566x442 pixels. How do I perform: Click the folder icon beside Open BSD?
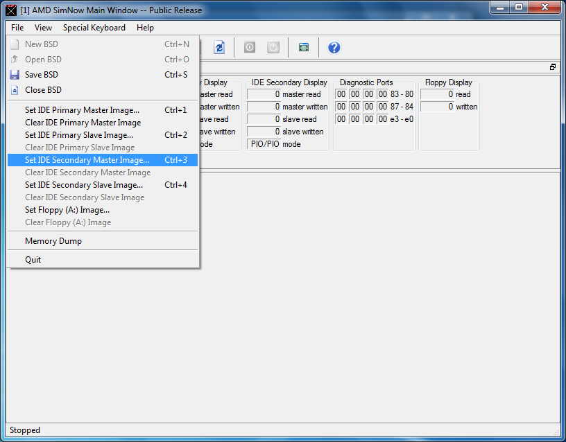pos(15,59)
